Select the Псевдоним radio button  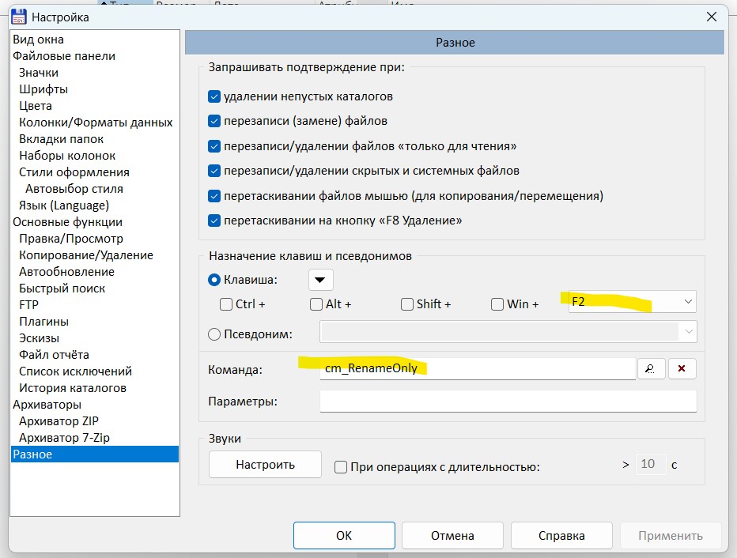(214, 334)
